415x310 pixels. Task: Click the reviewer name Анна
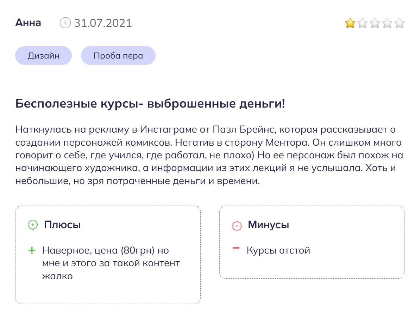tap(28, 23)
